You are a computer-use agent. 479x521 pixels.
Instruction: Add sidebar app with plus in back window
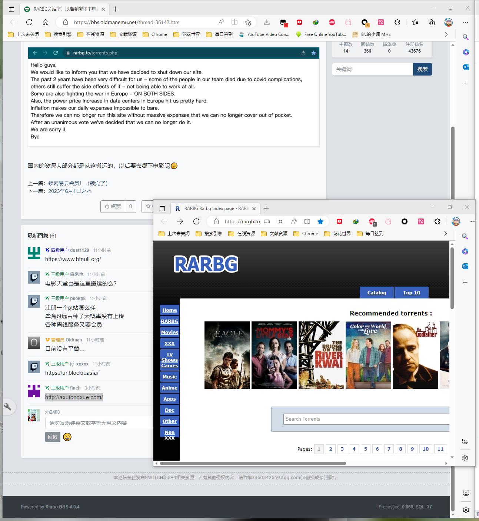(x=466, y=83)
